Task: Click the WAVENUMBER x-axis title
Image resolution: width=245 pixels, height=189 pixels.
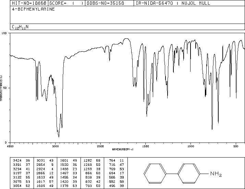Action: coord(123,149)
